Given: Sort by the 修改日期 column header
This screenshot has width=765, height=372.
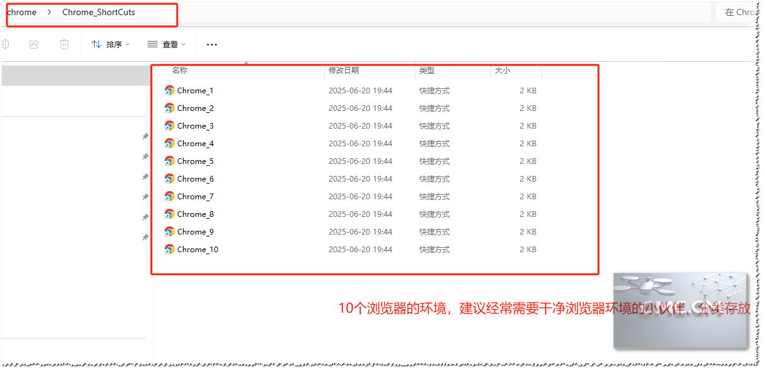Looking at the screenshot, I should coord(344,71).
